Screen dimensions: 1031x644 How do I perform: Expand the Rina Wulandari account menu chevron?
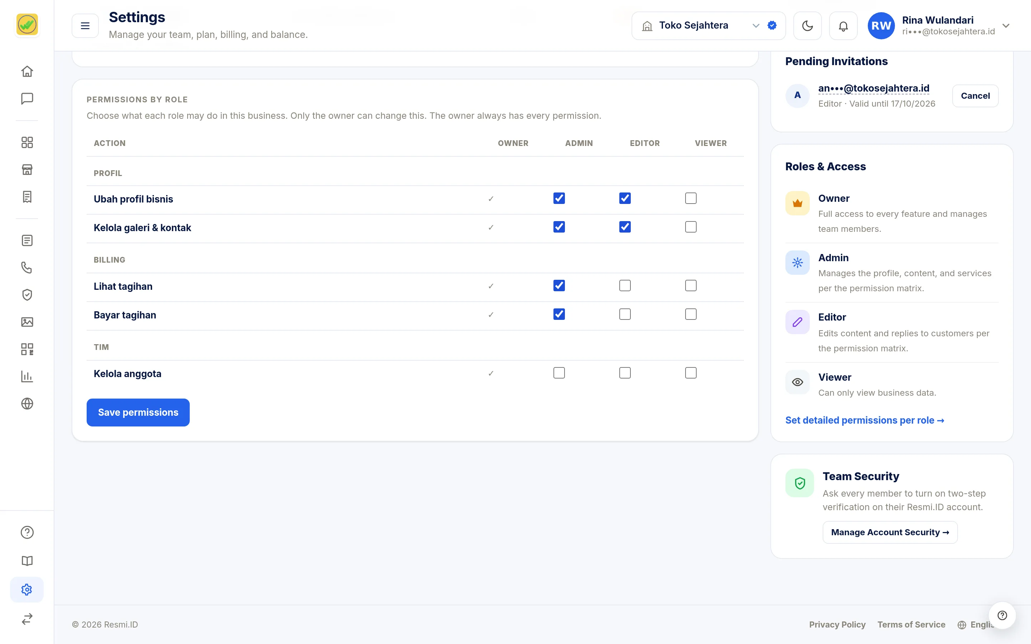click(x=1006, y=25)
